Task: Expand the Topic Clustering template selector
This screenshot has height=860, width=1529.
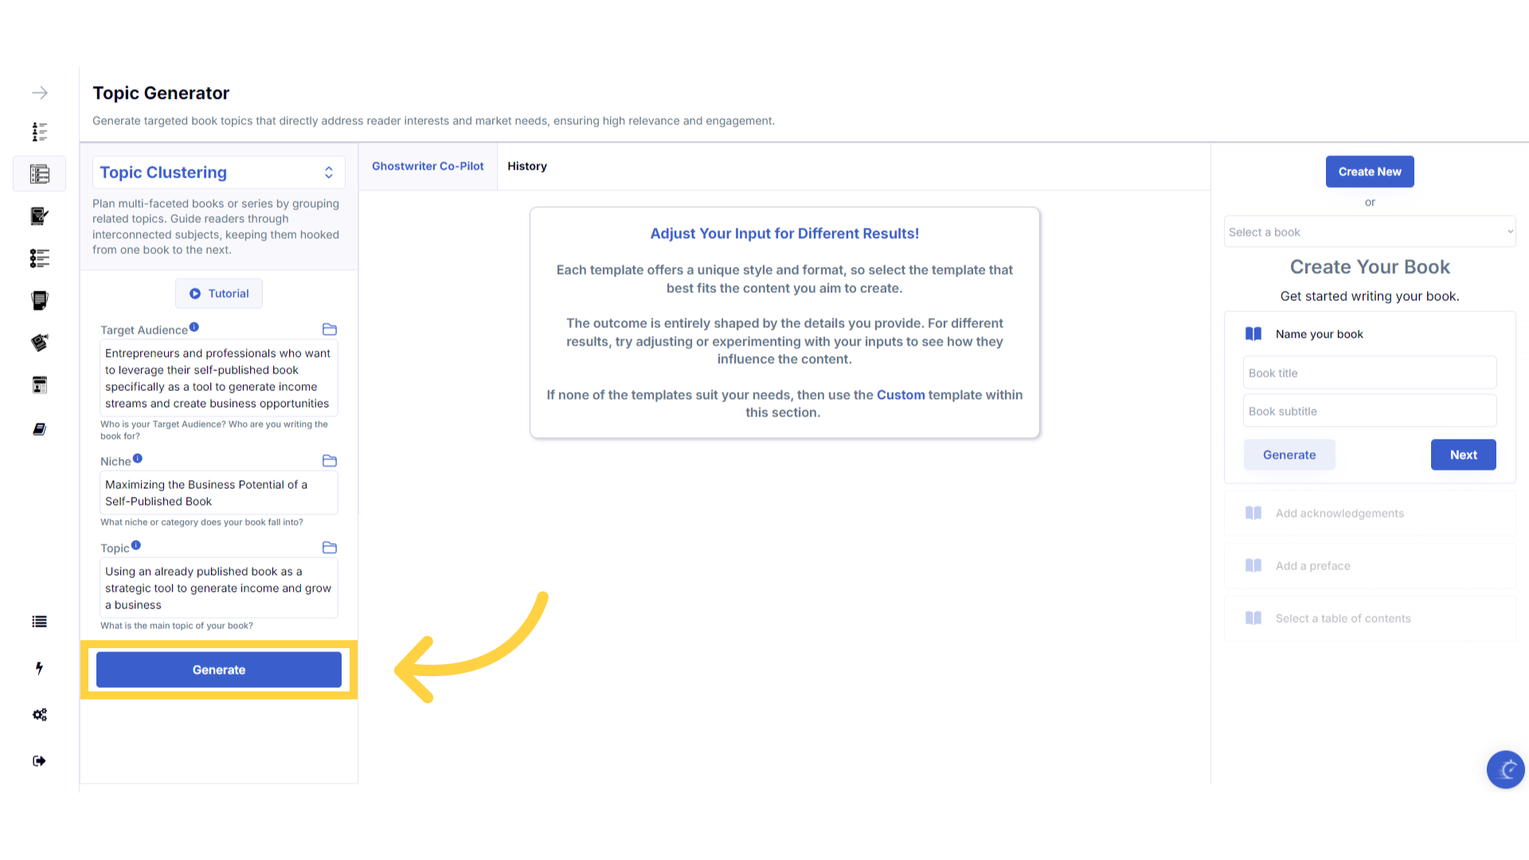Action: pyautogui.click(x=218, y=173)
